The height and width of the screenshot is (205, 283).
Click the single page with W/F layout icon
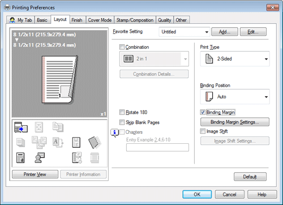click(x=76, y=142)
